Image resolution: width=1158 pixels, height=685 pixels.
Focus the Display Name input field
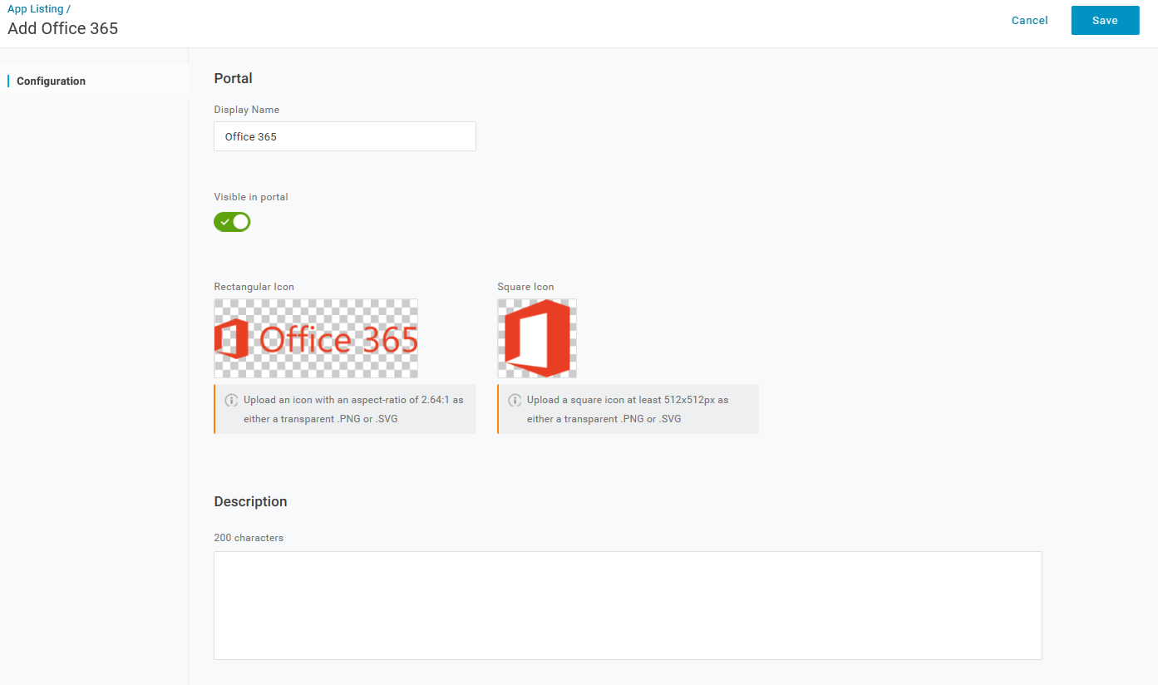coord(345,136)
